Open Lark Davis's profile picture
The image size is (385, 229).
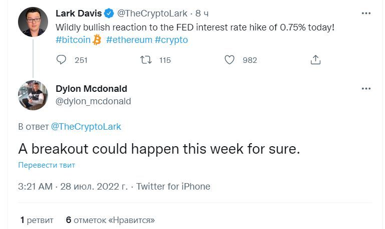(33, 22)
